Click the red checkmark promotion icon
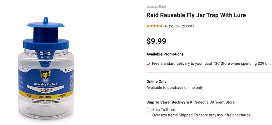Viewport: 272px width, 125px height. tap(148, 64)
